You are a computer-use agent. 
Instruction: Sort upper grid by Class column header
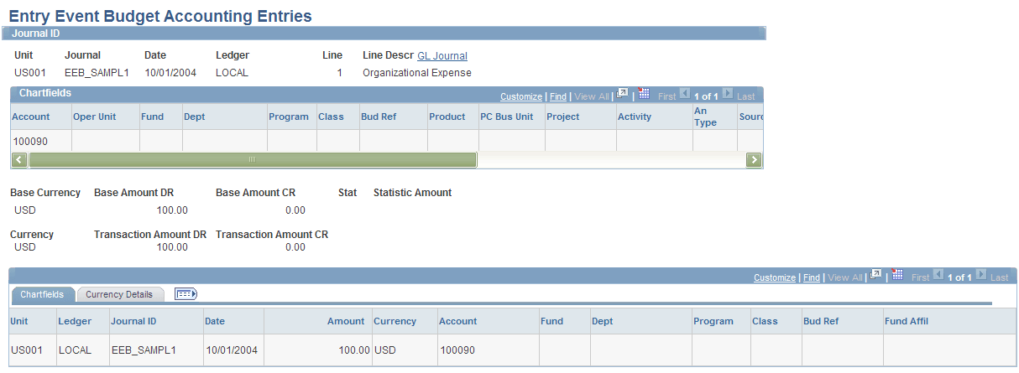click(331, 117)
